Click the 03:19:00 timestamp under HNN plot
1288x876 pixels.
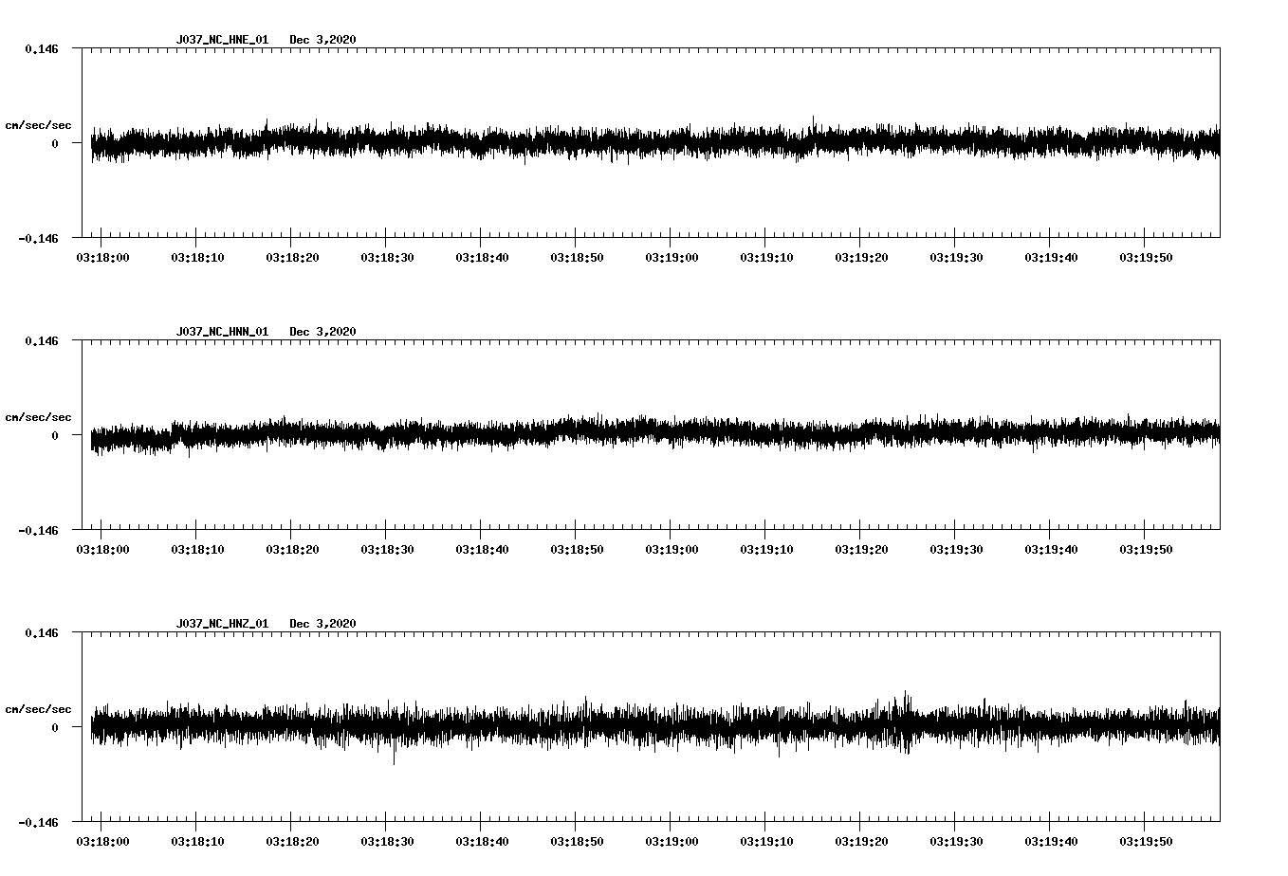coord(672,547)
